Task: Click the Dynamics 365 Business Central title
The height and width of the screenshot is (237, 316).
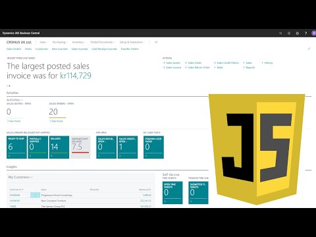Action: pos(21,33)
